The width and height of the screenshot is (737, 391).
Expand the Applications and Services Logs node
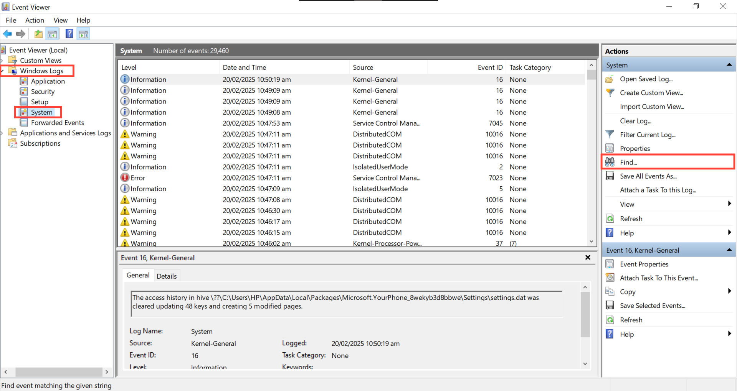click(x=2, y=133)
